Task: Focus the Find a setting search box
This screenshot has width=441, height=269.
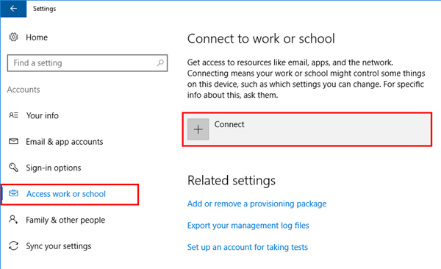Action: pos(87,63)
